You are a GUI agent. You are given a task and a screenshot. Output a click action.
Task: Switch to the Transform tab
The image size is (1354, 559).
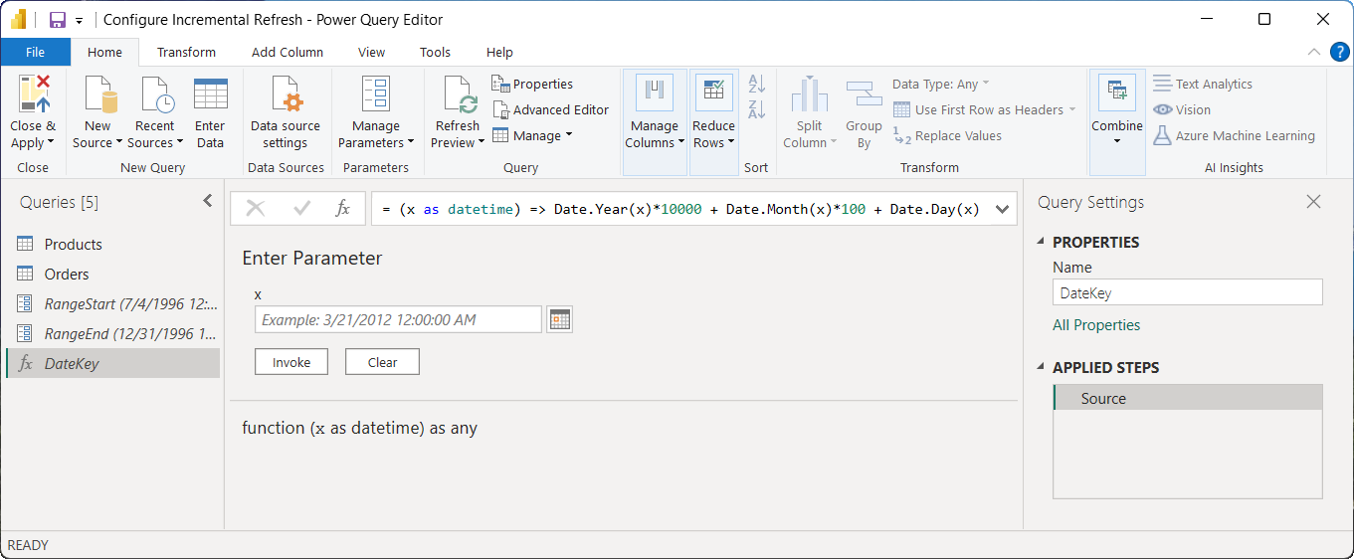186,52
